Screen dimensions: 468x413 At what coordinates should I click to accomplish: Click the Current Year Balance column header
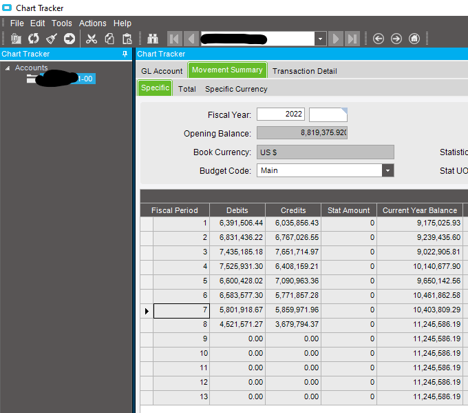tap(419, 210)
